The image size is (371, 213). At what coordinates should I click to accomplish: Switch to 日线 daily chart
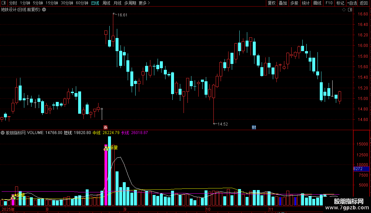95,3
